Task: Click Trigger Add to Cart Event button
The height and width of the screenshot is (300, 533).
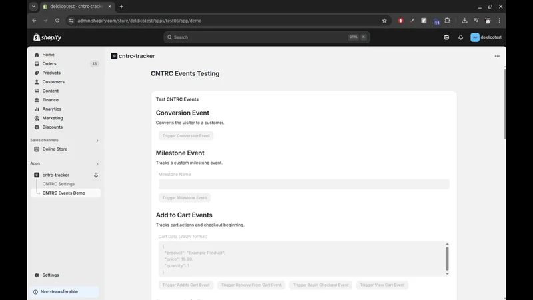Action: click(186, 285)
